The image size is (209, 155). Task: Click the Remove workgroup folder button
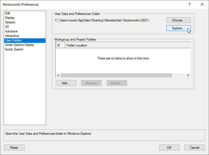(91, 83)
